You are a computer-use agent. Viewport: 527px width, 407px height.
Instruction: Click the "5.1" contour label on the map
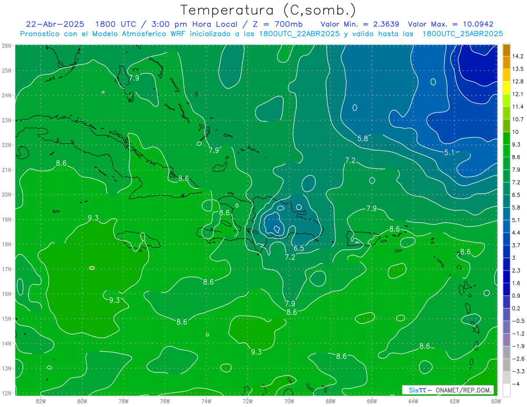(x=449, y=153)
